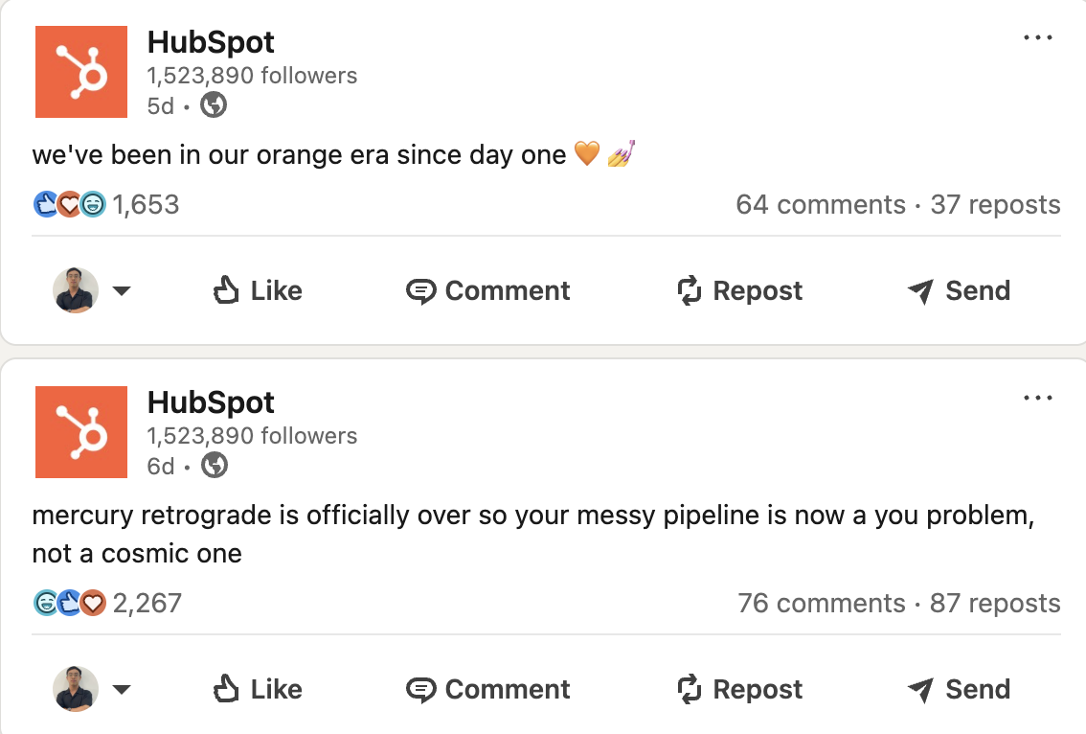Viewport: 1086px width, 734px height.
Task: Send the mercury retrograde post
Action: (959, 689)
